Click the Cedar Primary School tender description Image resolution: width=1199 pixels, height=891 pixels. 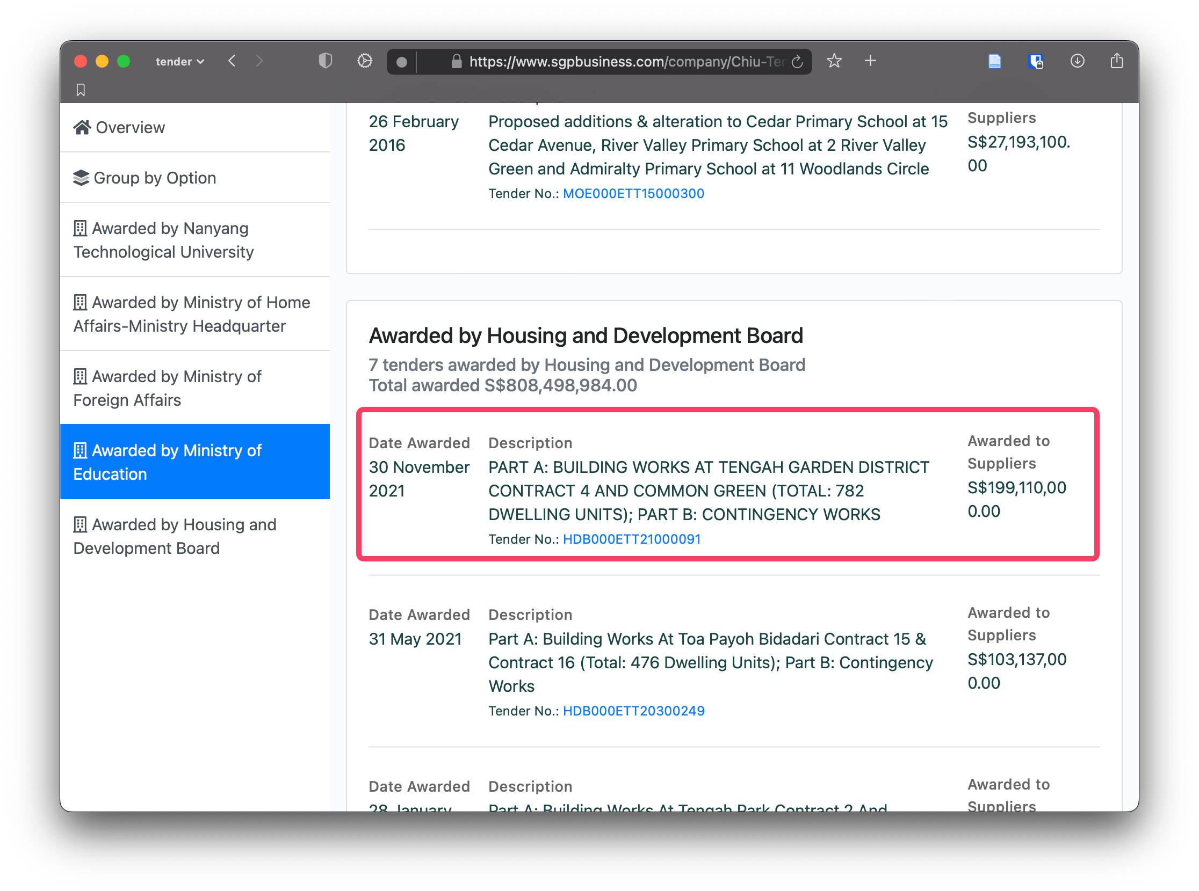[718, 145]
